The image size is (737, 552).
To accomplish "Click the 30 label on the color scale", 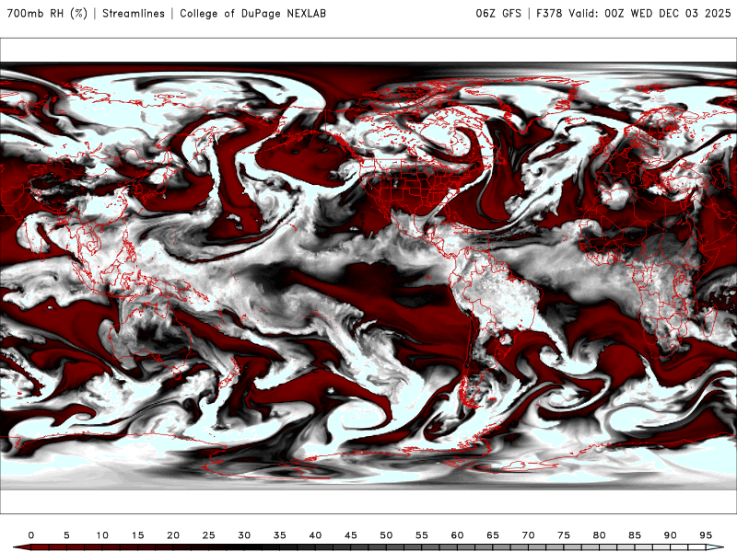I will [x=244, y=535].
